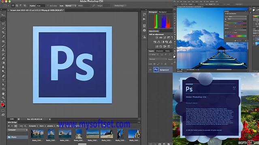Screen dimensions: 259x145
Task: Toggle Lock transparent pixels in Layers panel
Action: click(x=154, y=64)
